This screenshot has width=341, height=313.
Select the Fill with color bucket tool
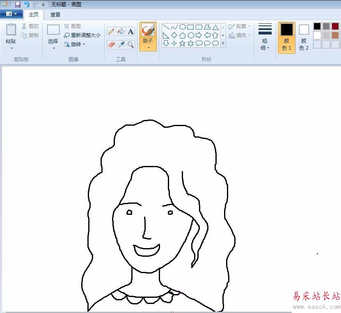(x=121, y=31)
